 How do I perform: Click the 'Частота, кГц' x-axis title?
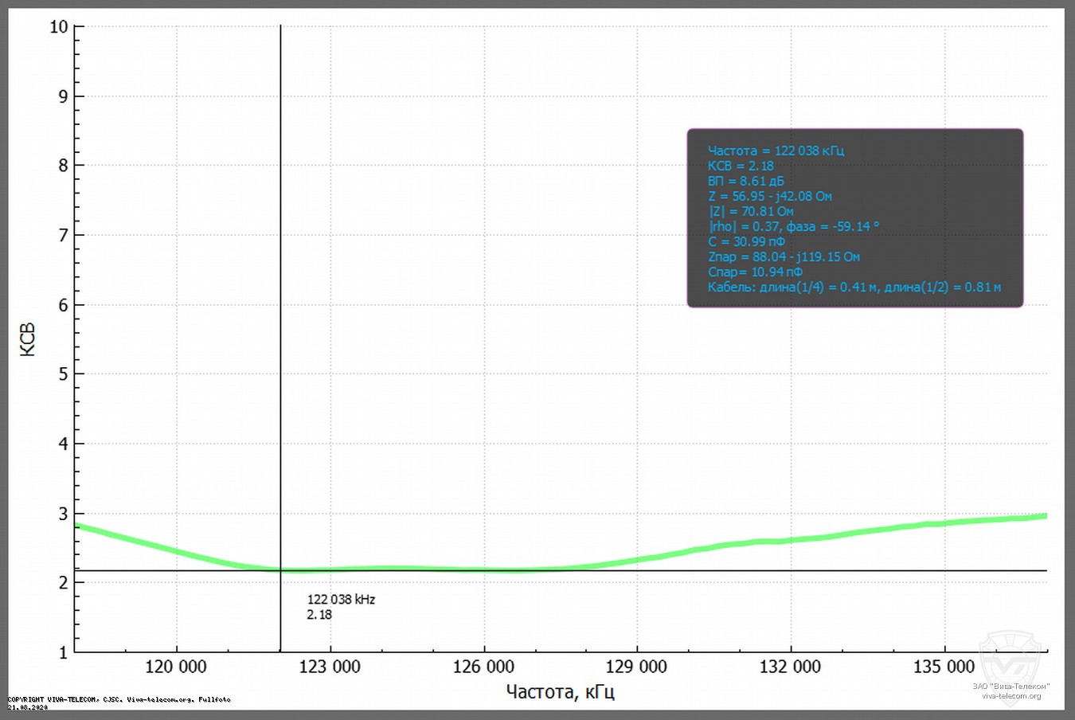coord(560,691)
